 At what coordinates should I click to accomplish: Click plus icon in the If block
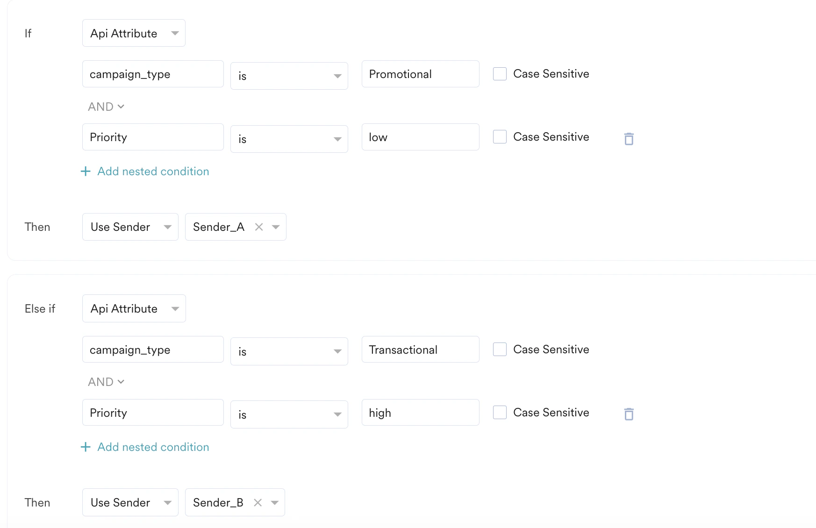86,171
